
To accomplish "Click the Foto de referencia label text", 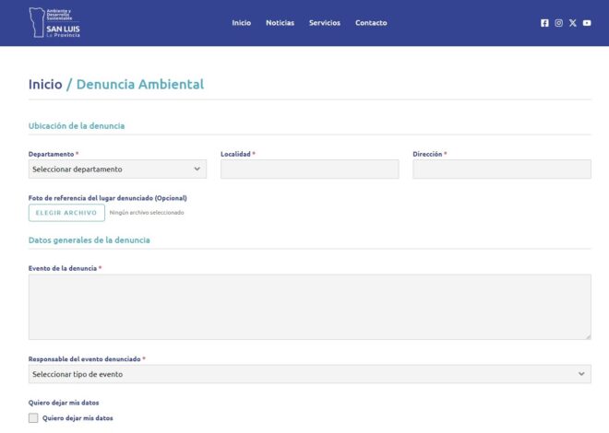I will 108,198.
